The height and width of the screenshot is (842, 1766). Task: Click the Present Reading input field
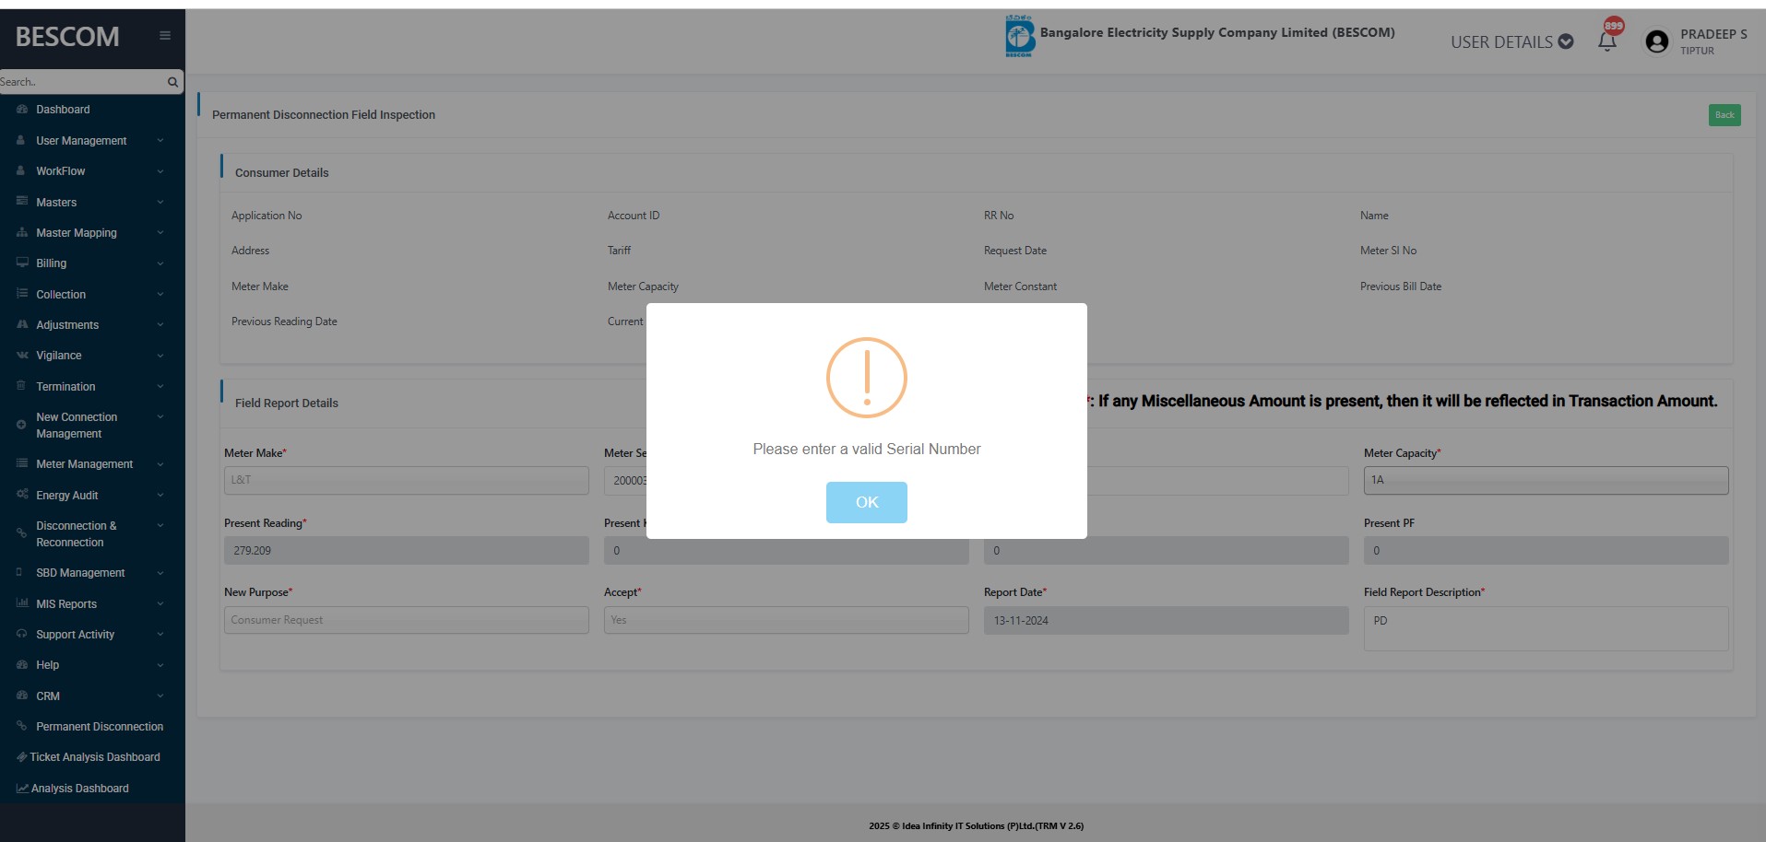click(x=407, y=550)
